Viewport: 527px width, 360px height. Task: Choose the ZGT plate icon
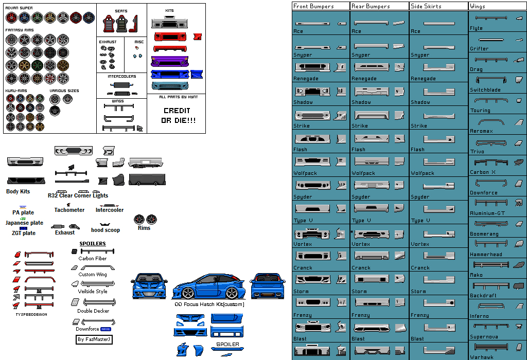click(23, 228)
